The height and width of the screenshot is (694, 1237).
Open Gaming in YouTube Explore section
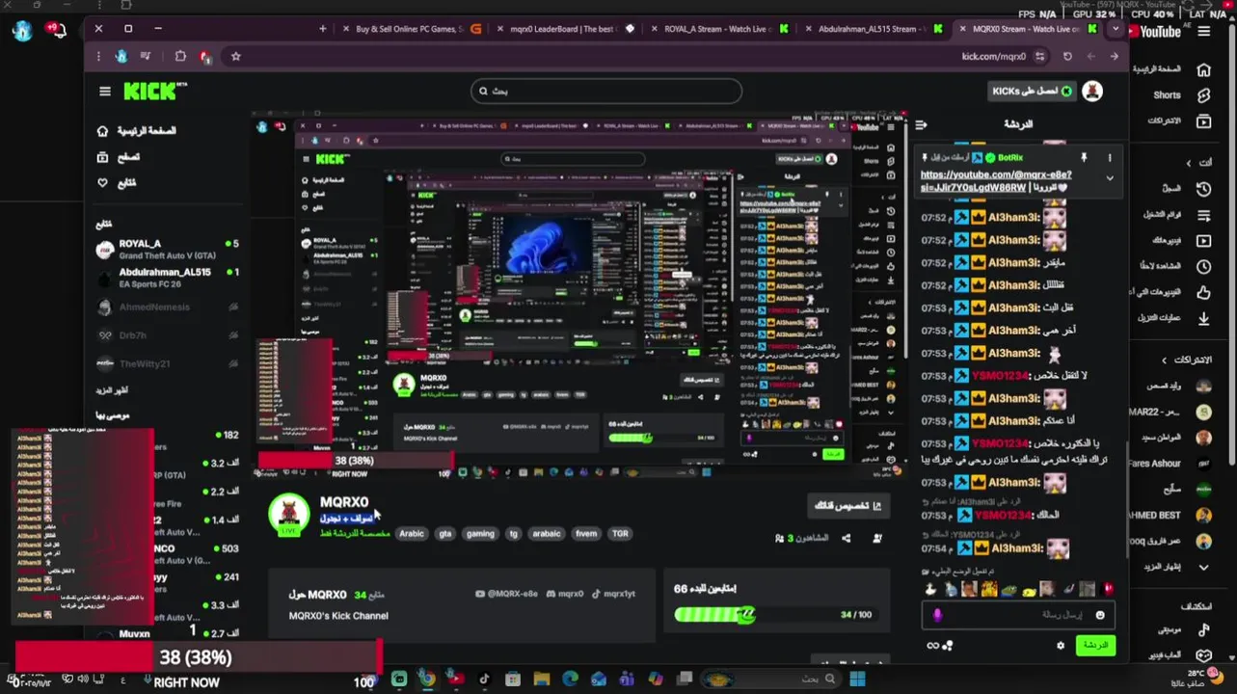click(1203, 655)
